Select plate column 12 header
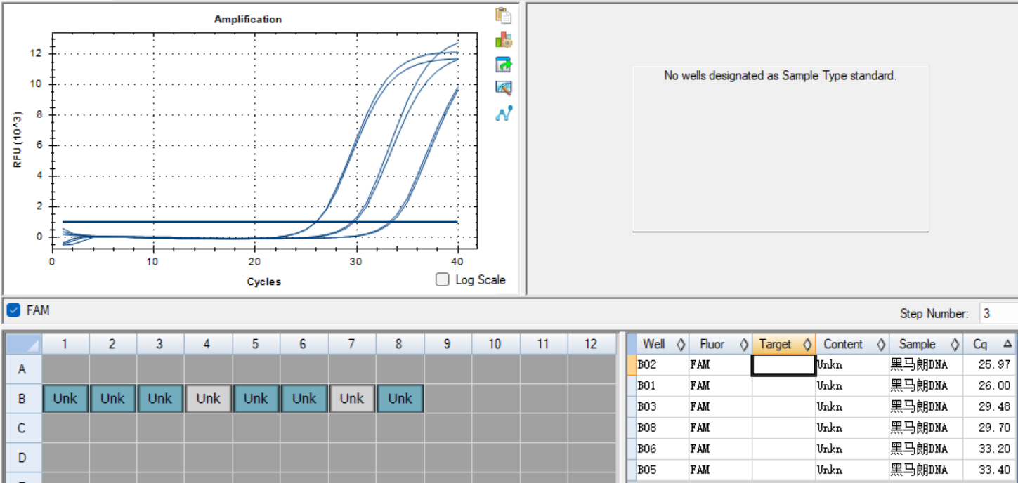1018x483 pixels. pos(592,343)
